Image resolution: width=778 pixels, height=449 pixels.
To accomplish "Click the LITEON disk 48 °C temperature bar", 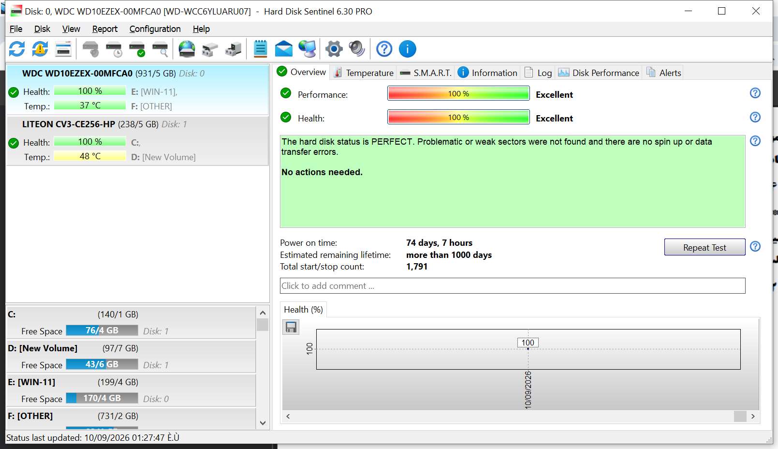I will click(x=90, y=156).
